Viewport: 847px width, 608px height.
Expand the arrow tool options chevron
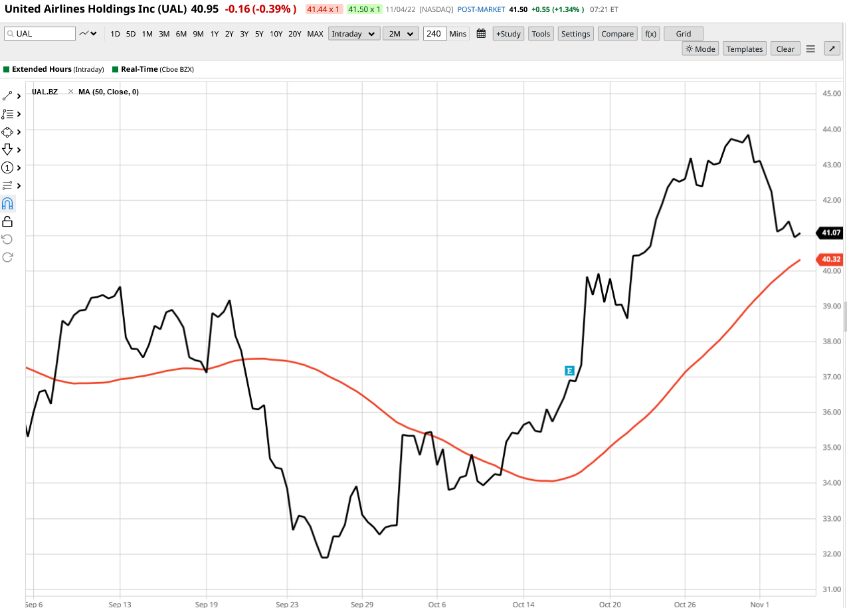pyautogui.click(x=19, y=150)
